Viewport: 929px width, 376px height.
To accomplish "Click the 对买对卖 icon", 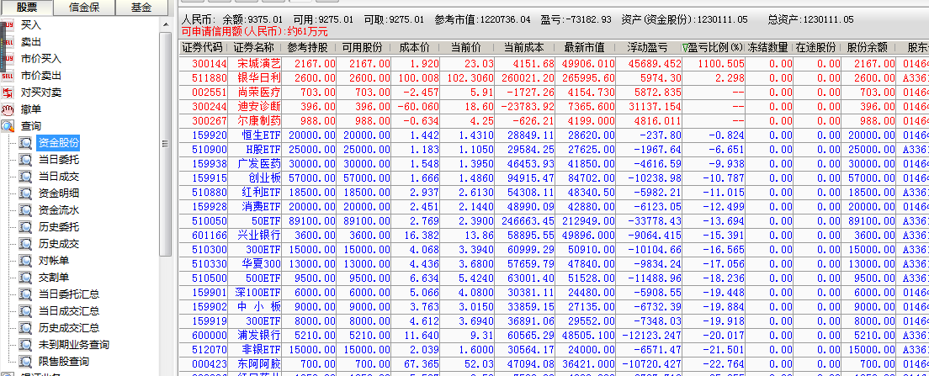I will click(x=7, y=93).
